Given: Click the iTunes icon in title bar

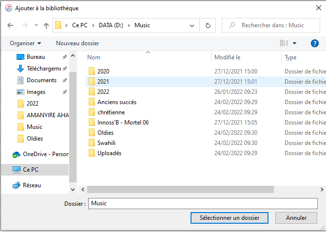Looking at the screenshot, I should (x=8, y=8).
